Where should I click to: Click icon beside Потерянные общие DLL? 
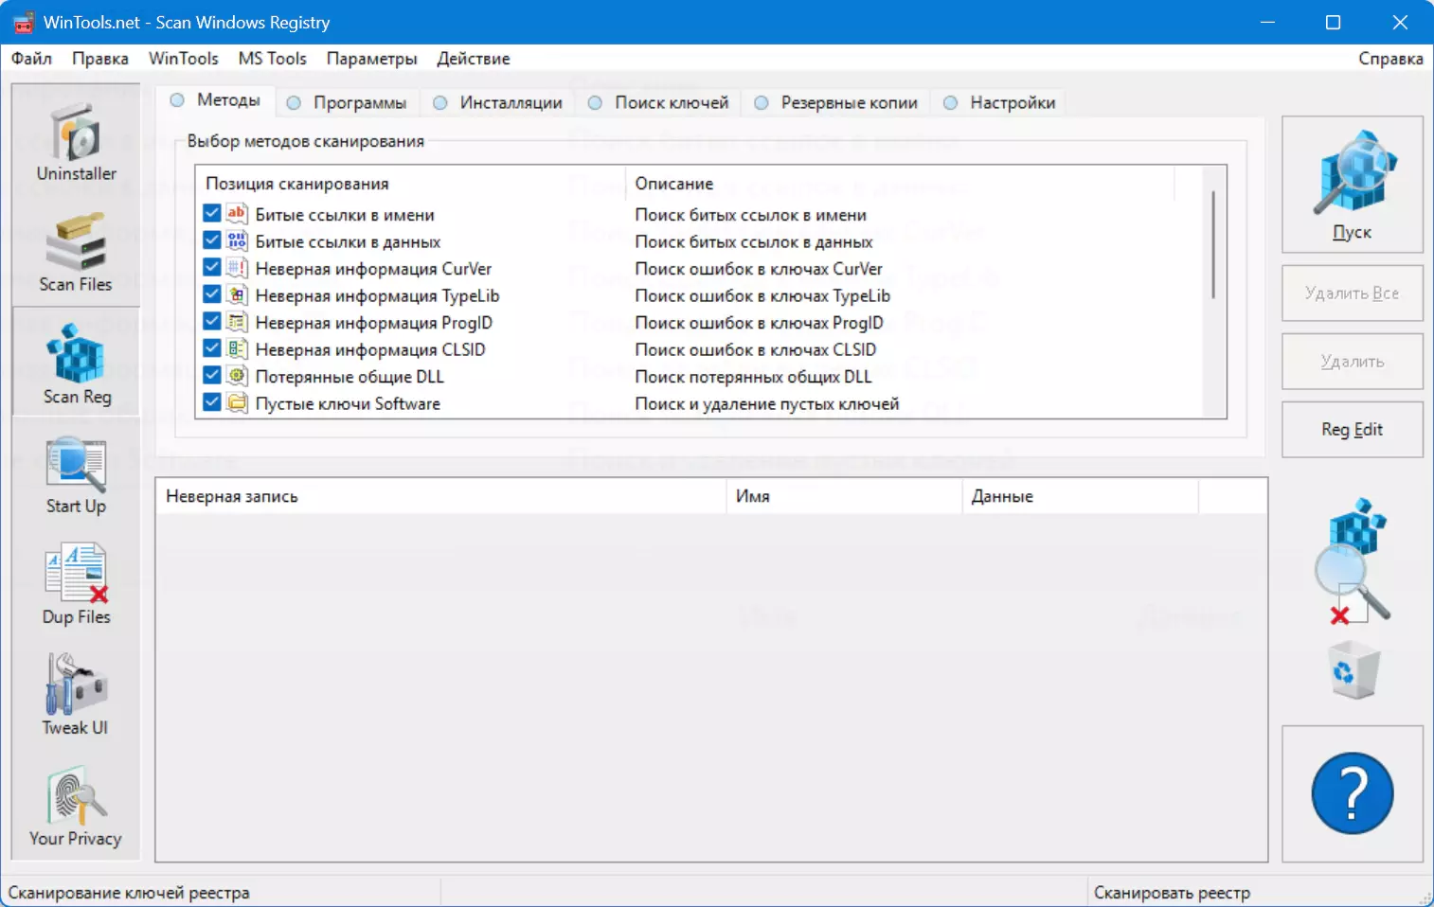pyautogui.click(x=237, y=376)
